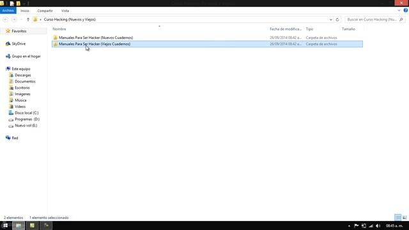Open Red in the navigation pane
Viewport: 409px width, 230px height.
tap(15, 138)
